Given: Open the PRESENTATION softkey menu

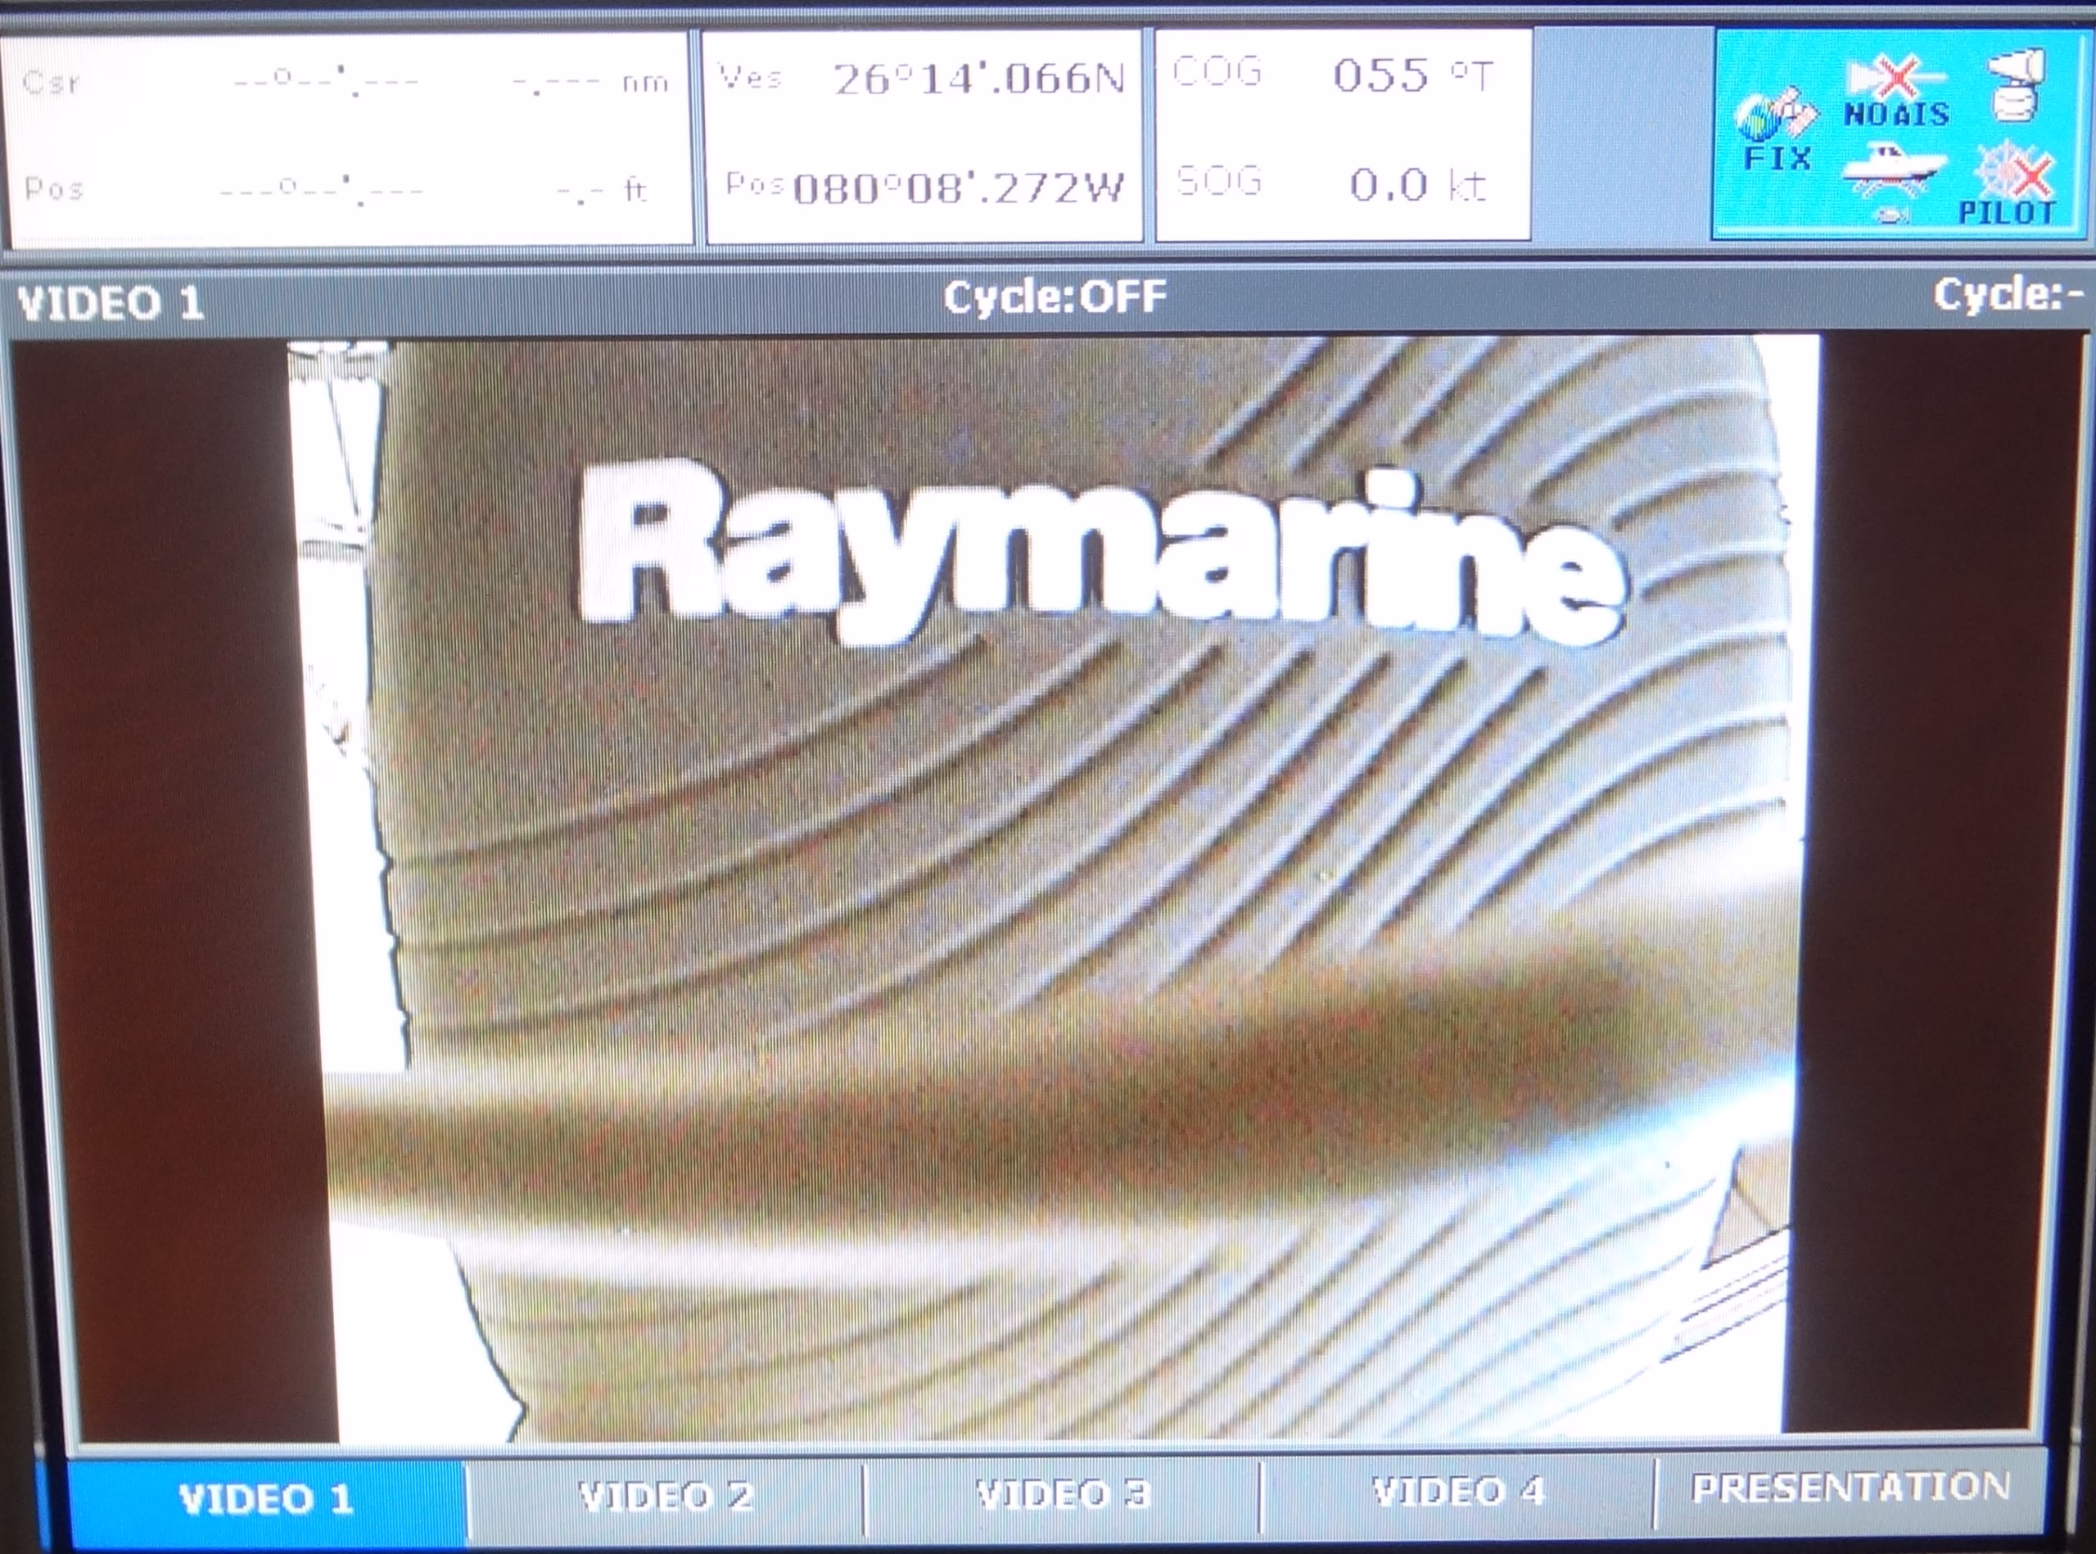Looking at the screenshot, I should [x=1850, y=1488].
